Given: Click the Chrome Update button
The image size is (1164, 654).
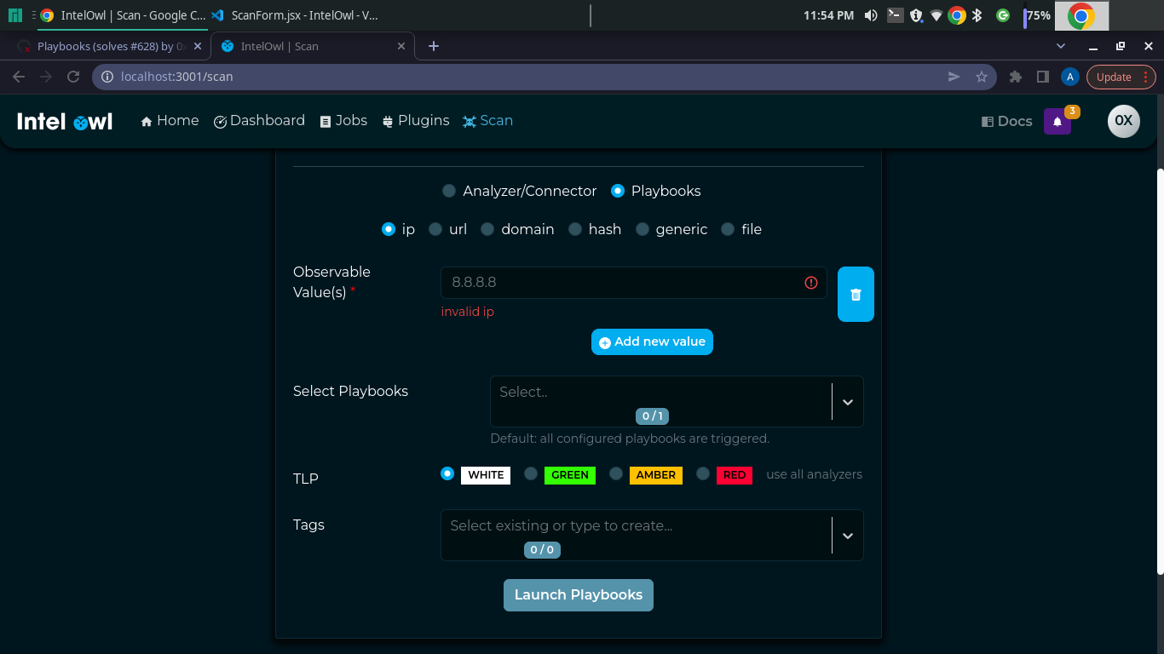Looking at the screenshot, I should click(1121, 77).
